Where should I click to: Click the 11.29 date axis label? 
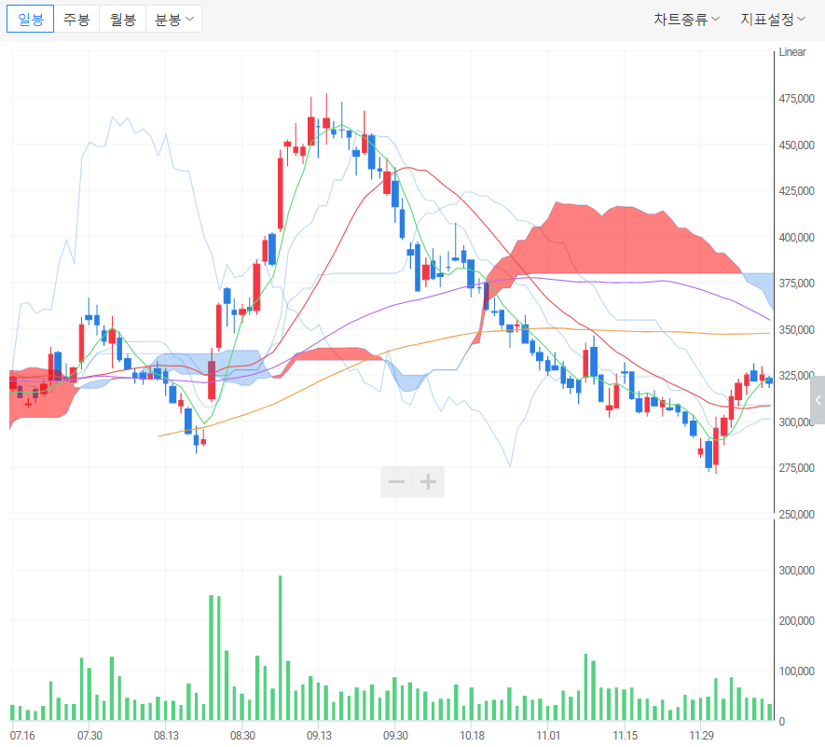tap(701, 736)
